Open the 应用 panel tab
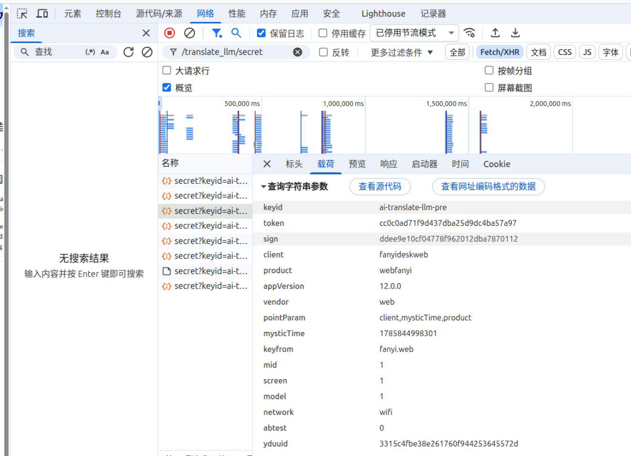 click(300, 14)
